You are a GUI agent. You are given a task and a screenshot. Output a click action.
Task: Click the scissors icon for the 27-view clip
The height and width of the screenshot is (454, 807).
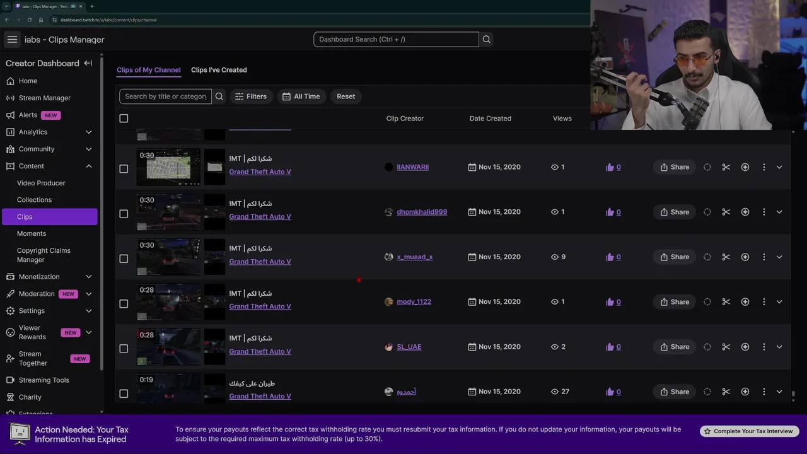click(x=726, y=392)
